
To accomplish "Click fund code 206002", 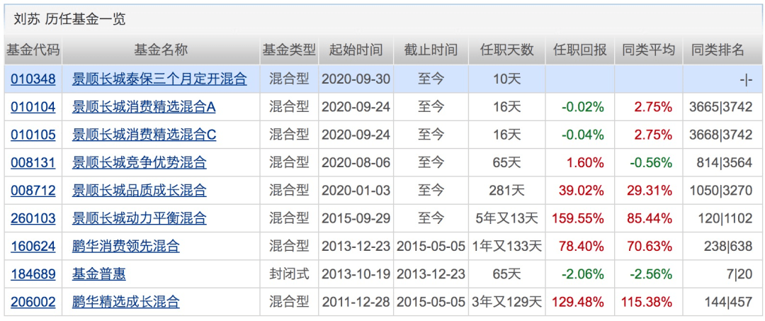I will pos(33,302).
